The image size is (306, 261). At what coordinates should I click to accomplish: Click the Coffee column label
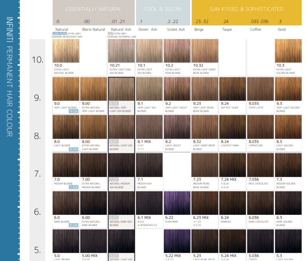click(256, 29)
